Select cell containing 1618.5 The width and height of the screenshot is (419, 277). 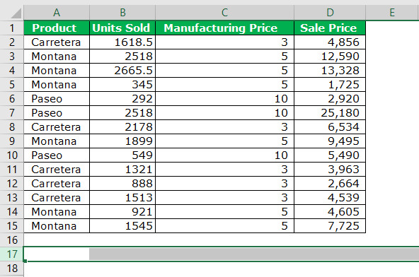(122, 42)
